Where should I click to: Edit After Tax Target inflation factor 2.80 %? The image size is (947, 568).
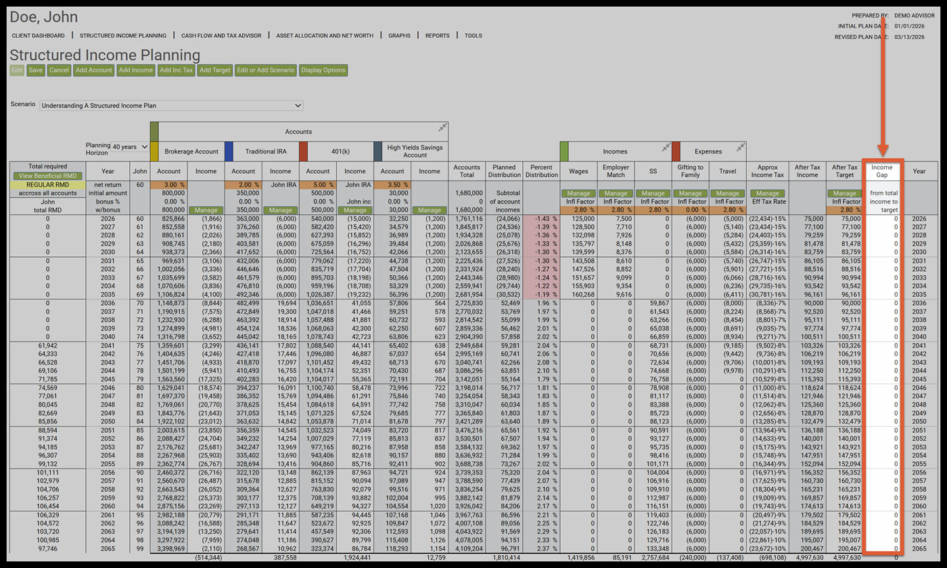(844, 210)
